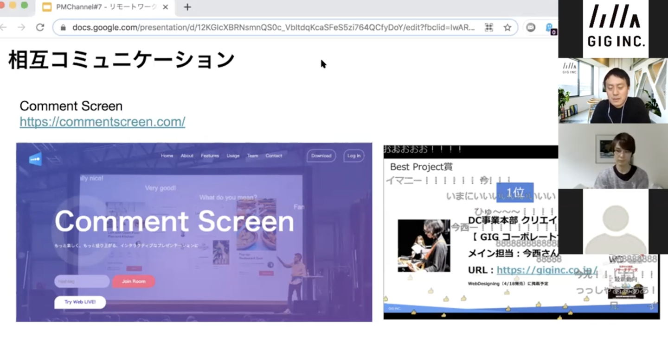Click the blue 1位 badge

(515, 193)
